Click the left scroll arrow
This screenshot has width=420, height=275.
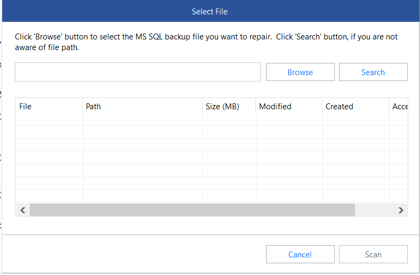(23, 210)
